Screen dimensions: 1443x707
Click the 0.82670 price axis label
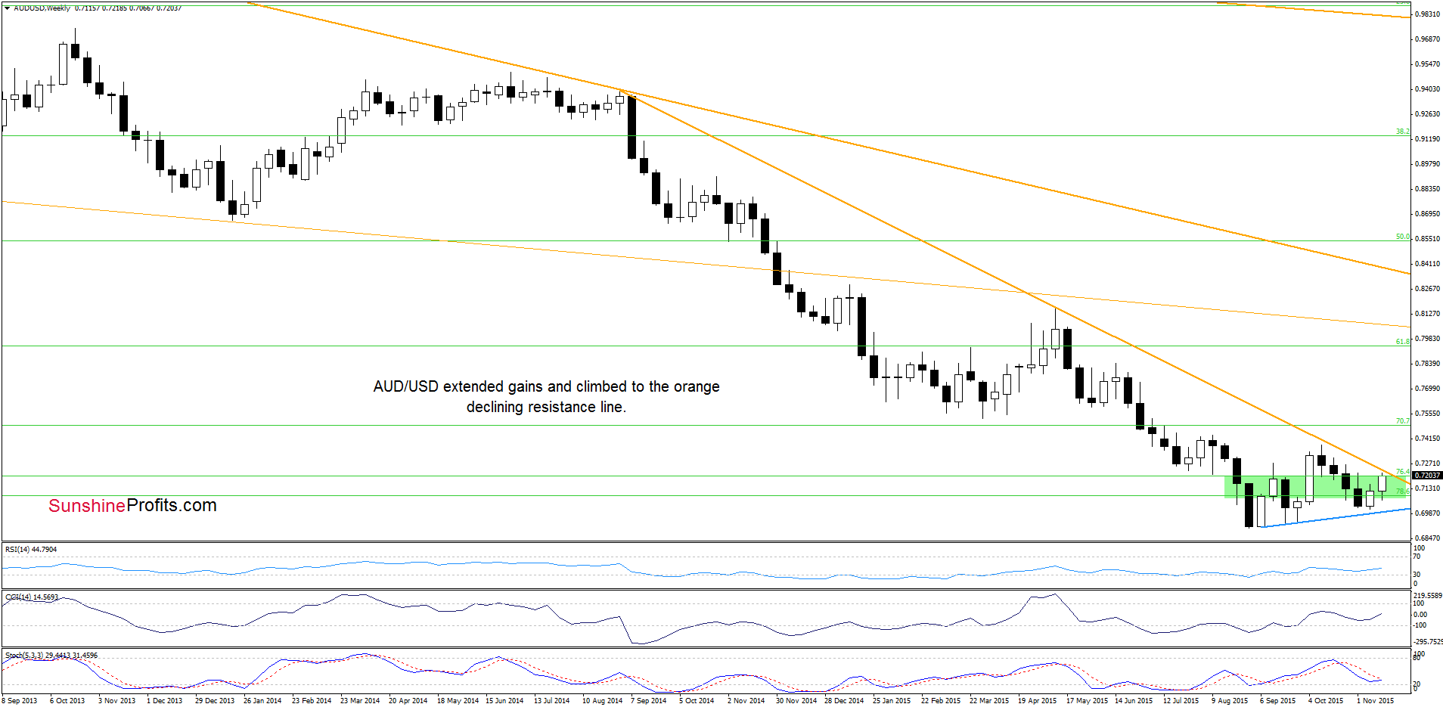point(1427,289)
